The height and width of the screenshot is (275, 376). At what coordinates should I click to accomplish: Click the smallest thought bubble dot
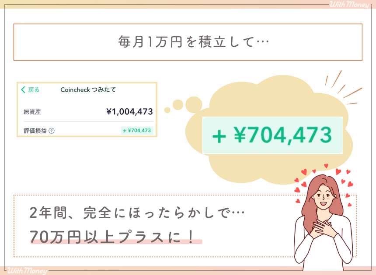tap(167, 110)
